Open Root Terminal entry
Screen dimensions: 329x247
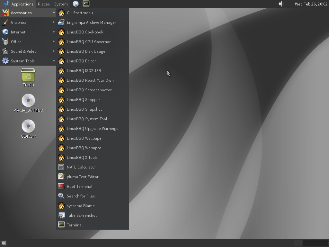[x=93, y=187]
